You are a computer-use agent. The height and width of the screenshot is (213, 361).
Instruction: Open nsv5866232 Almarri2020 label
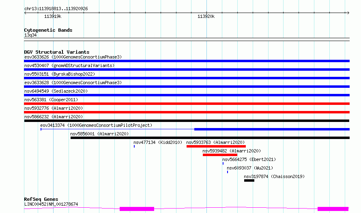[54, 117]
